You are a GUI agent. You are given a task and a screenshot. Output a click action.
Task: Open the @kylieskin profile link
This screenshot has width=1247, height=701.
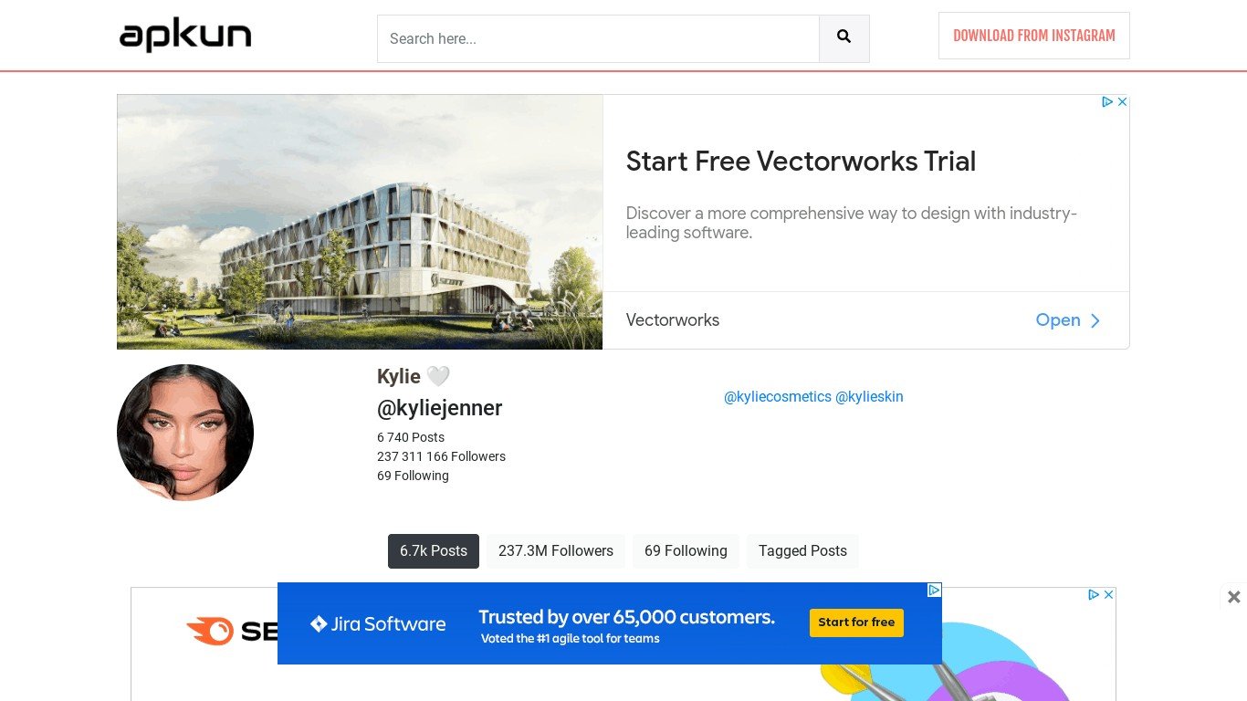coord(869,397)
